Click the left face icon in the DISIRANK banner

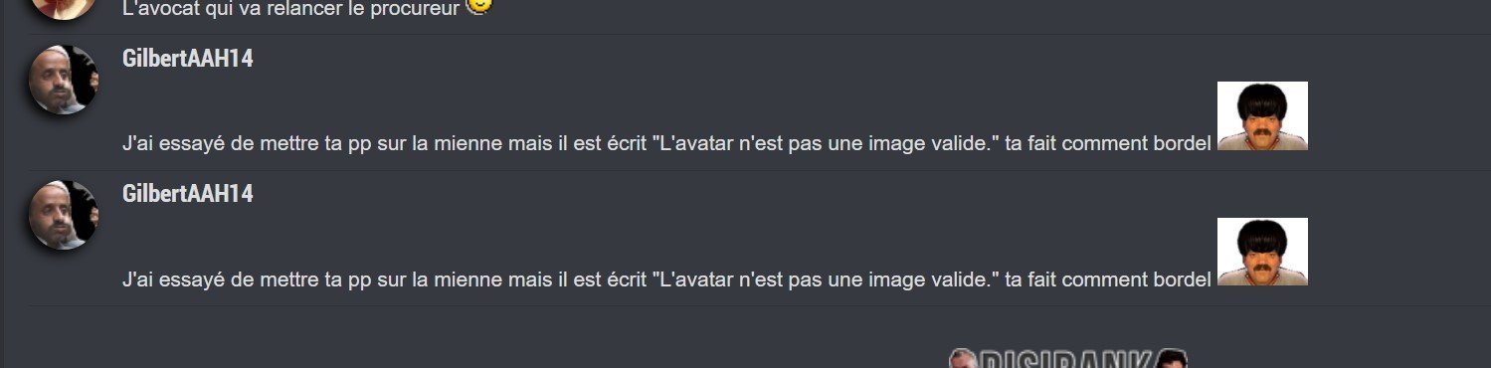tap(963, 358)
